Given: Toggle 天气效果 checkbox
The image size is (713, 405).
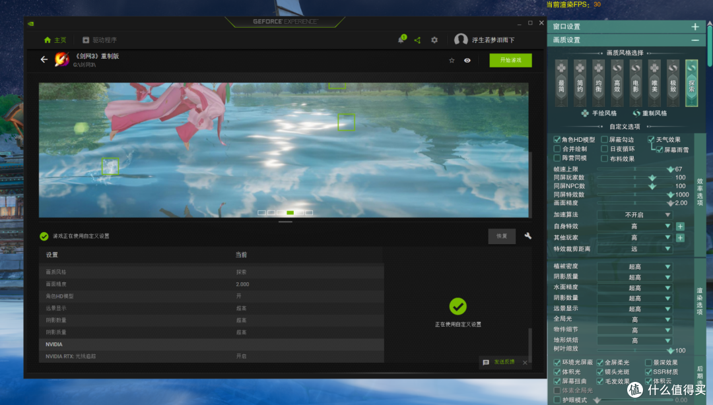Looking at the screenshot, I should [651, 139].
